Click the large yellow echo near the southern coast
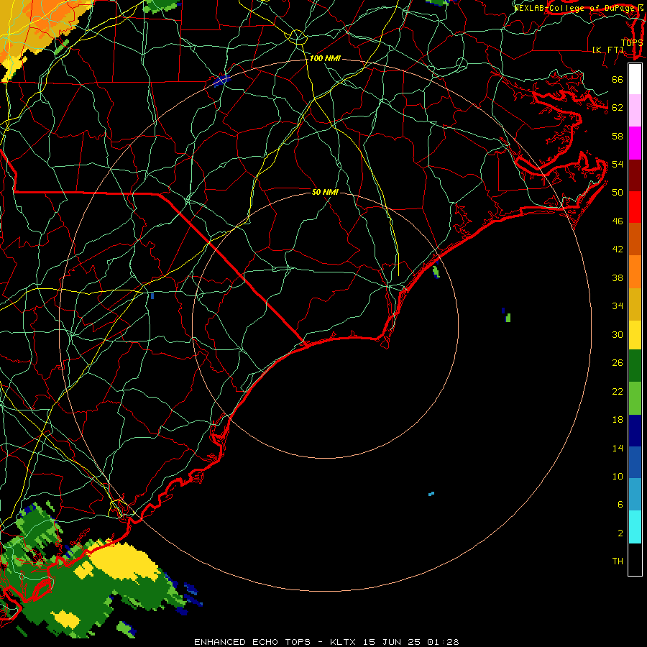The height and width of the screenshot is (647, 647). [124, 561]
